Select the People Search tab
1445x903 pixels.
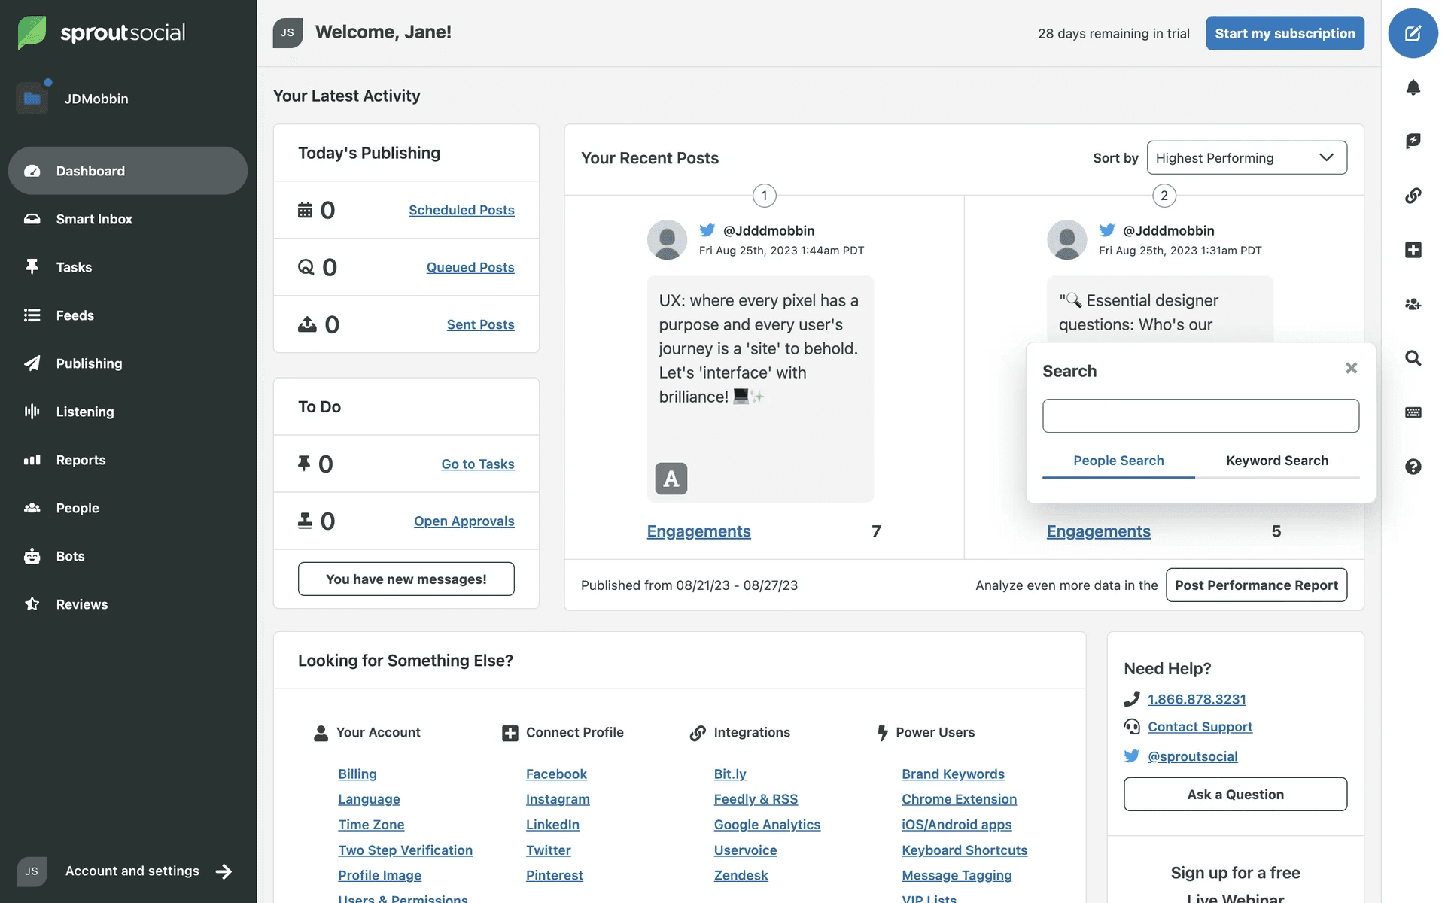tap(1118, 461)
